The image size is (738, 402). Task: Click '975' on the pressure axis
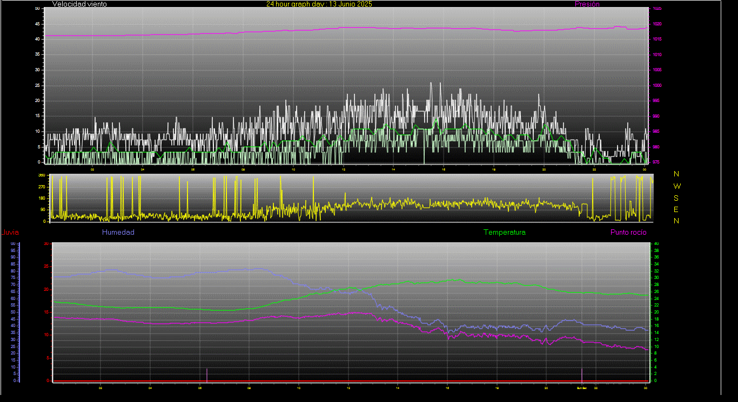click(x=656, y=162)
